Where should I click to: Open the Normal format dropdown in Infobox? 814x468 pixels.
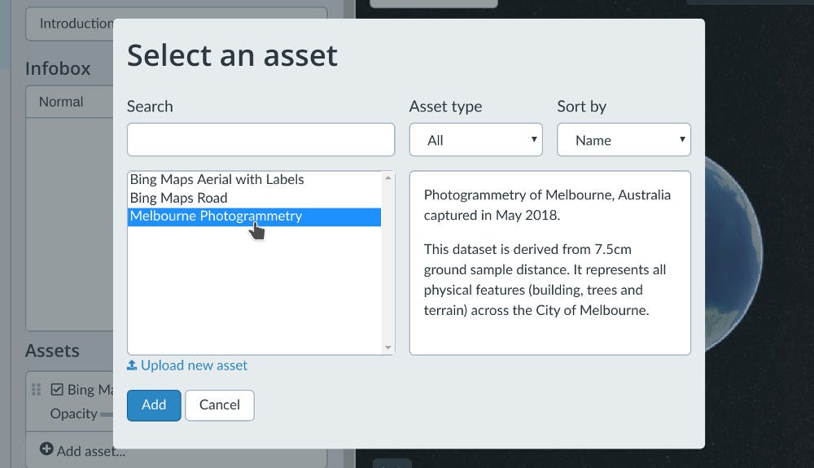pyautogui.click(x=69, y=102)
